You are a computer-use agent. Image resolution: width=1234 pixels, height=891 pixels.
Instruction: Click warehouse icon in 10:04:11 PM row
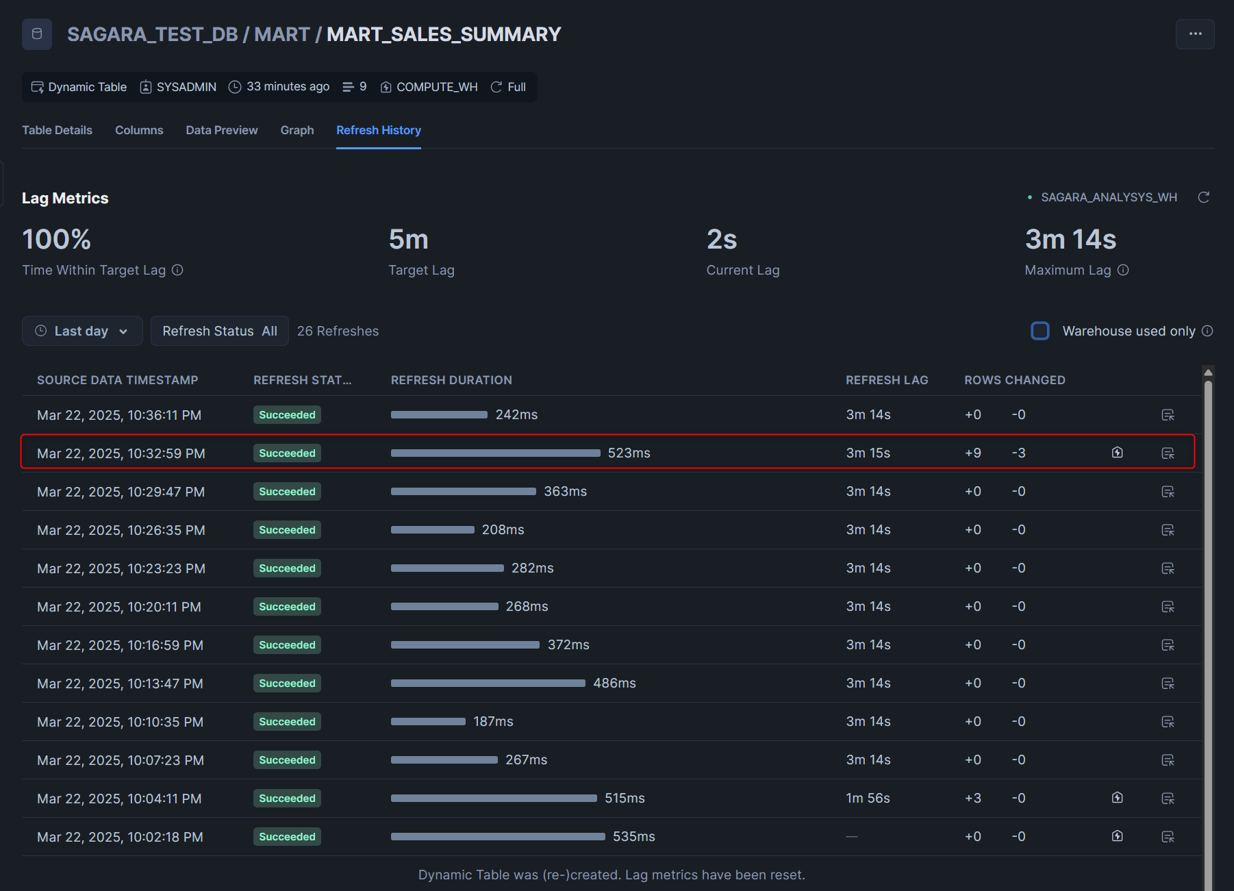pyautogui.click(x=1117, y=798)
